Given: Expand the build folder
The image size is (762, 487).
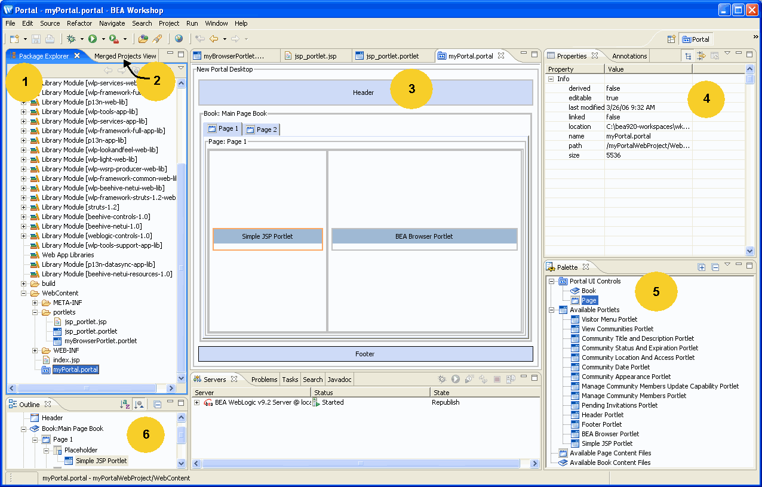Looking at the screenshot, I should click(24, 283).
